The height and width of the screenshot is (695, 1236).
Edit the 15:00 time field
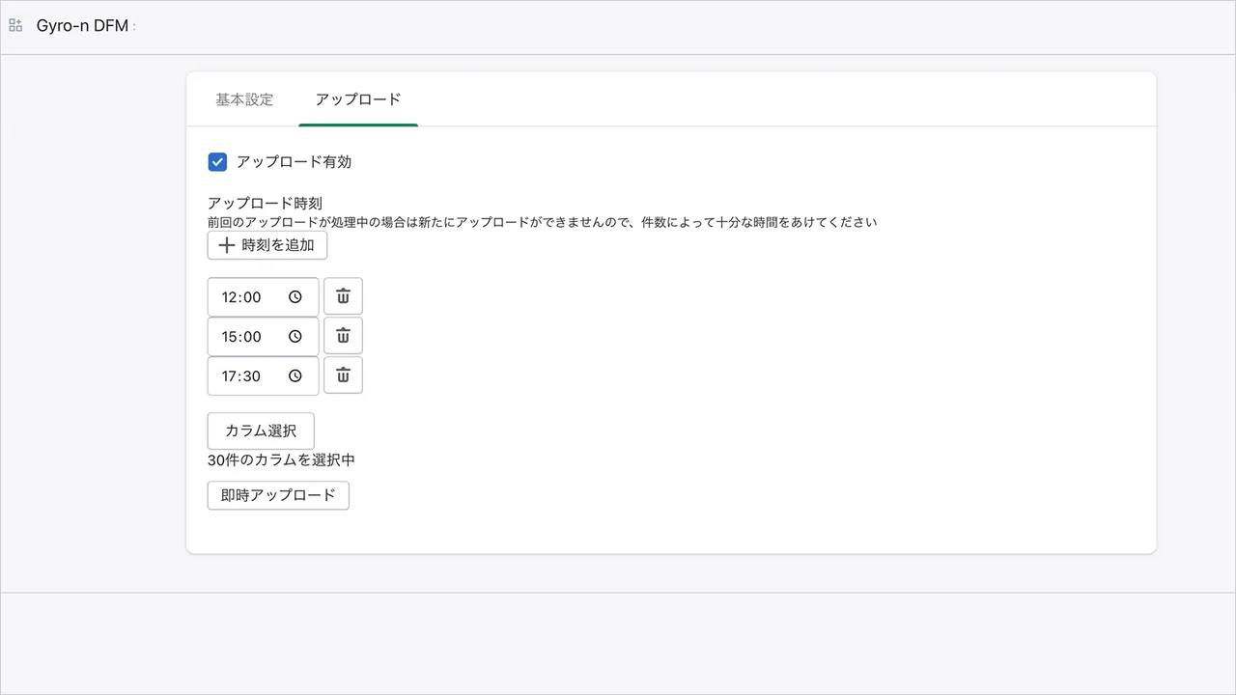click(x=263, y=337)
